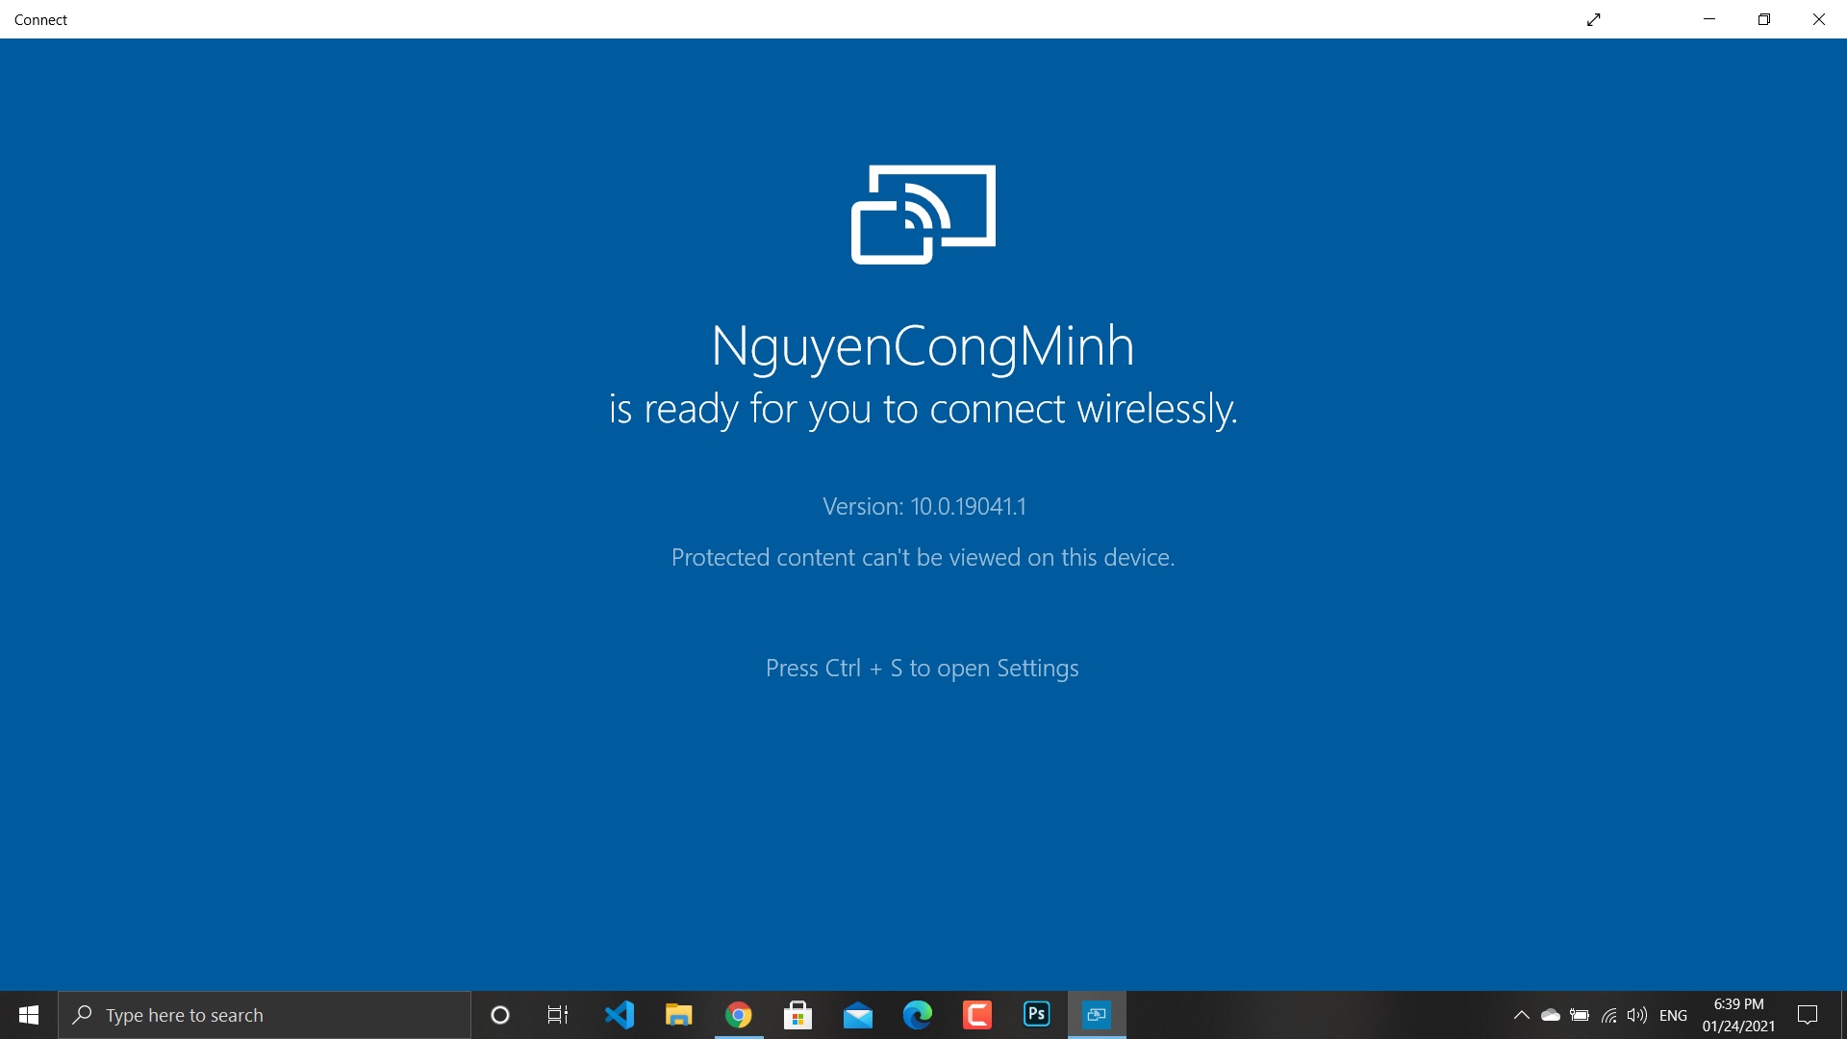Launch Google Chrome
The height and width of the screenshot is (1039, 1847).
tap(738, 1015)
